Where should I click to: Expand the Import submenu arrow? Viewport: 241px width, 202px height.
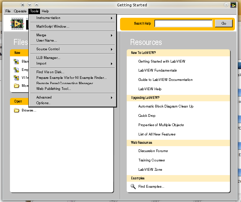point(112,64)
